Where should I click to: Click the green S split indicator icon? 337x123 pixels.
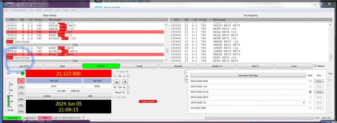point(22,73)
